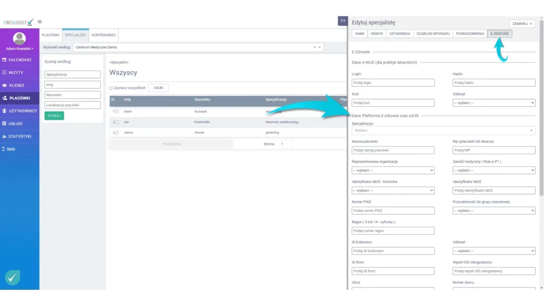Open the Zawód medyczny dropdown
The width and height of the screenshot is (544, 306).
(494, 171)
